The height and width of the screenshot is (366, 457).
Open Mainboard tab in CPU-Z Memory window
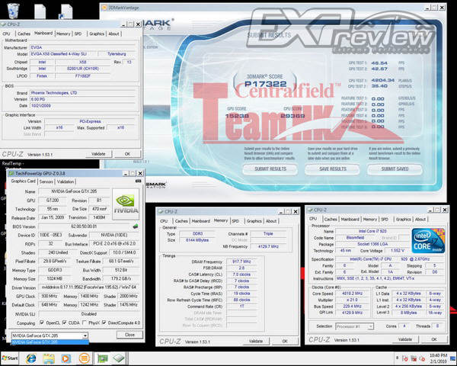click(x=201, y=221)
